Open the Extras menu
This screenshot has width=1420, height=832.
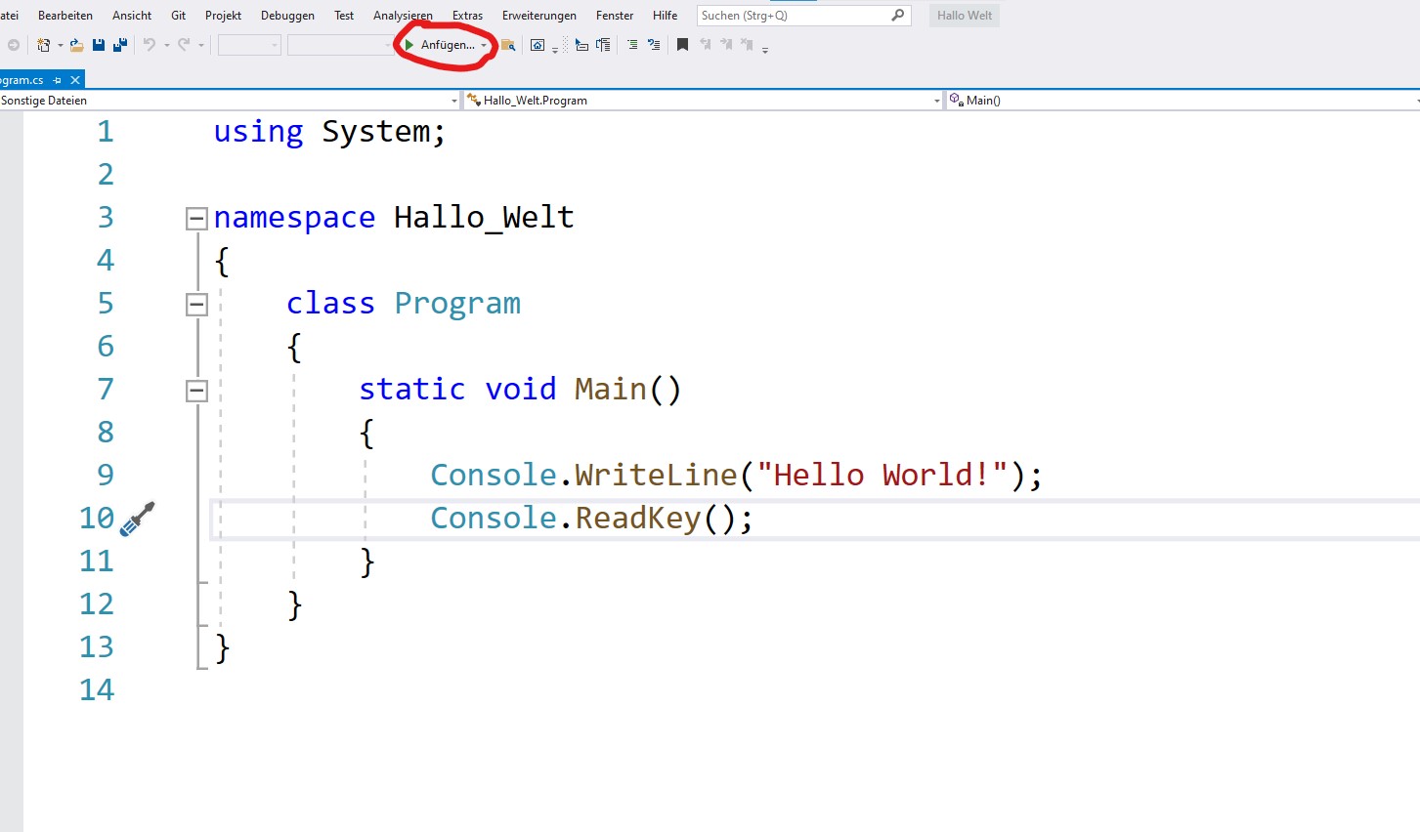pos(467,16)
